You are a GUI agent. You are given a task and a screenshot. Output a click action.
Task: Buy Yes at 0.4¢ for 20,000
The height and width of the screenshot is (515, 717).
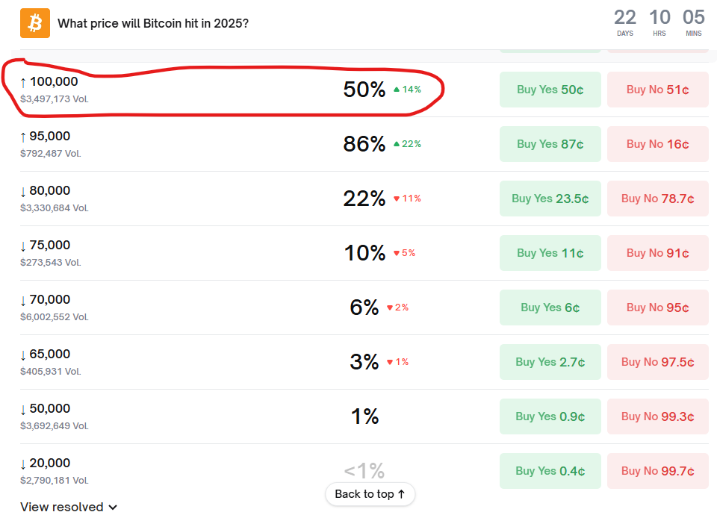click(x=550, y=471)
